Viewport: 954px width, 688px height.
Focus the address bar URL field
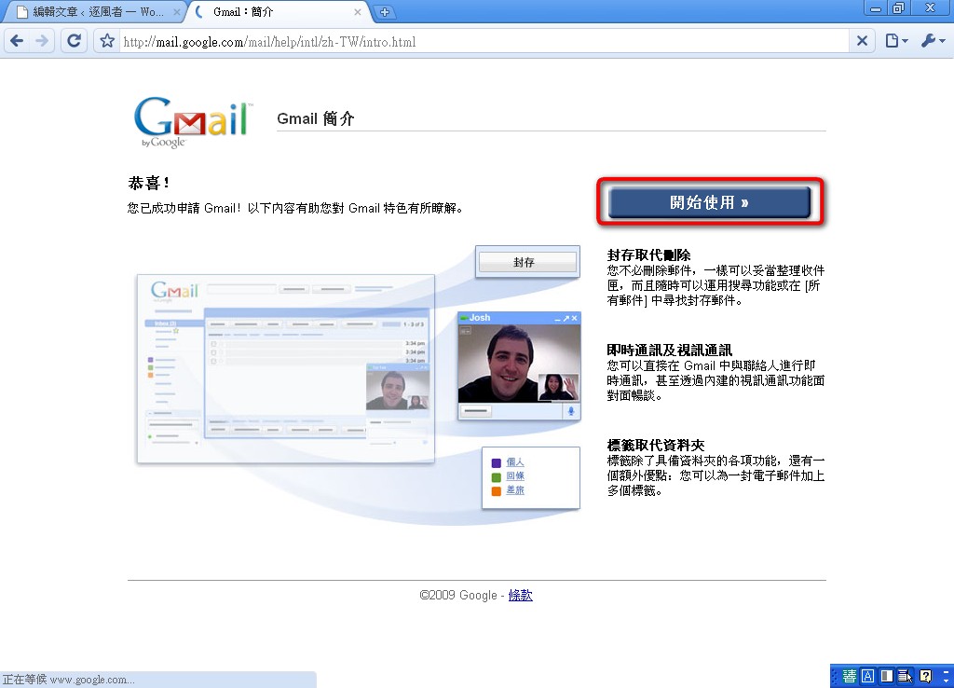tap(484, 41)
